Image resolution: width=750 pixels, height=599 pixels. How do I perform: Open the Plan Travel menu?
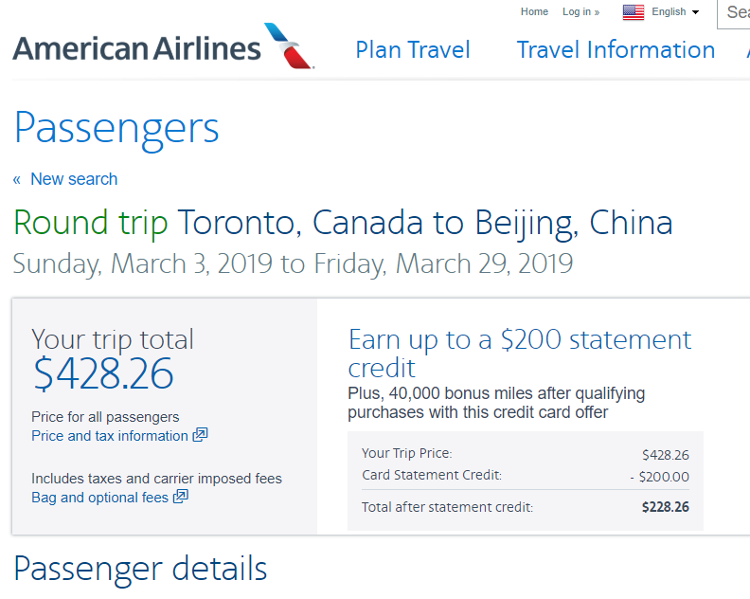pyautogui.click(x=413, y=50)
